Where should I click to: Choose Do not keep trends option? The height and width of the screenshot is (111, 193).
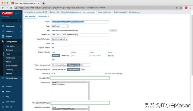pos(59,69)
